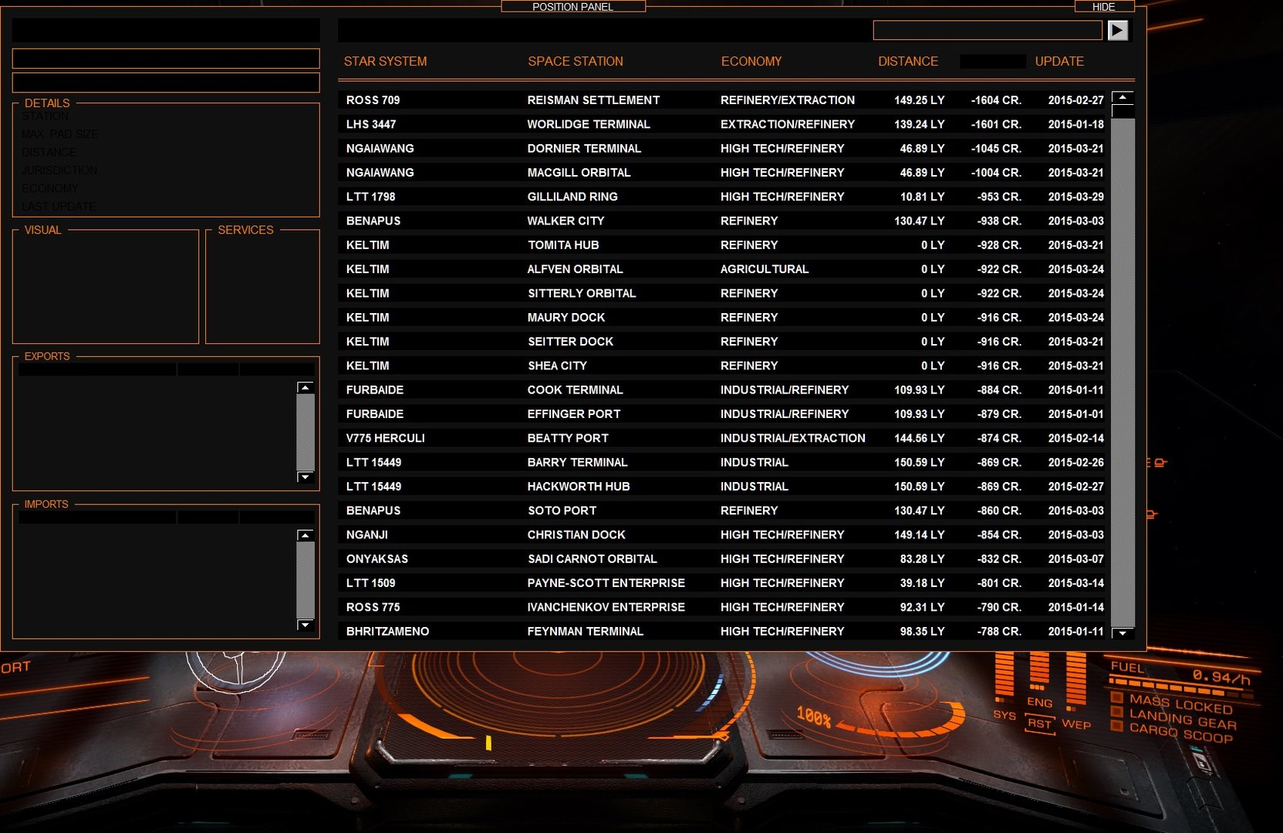Click the search play arrow button
Image resolution: width=1283 pixels, height=833 pixels.
pyautogui.click(x=1117, y=30)
